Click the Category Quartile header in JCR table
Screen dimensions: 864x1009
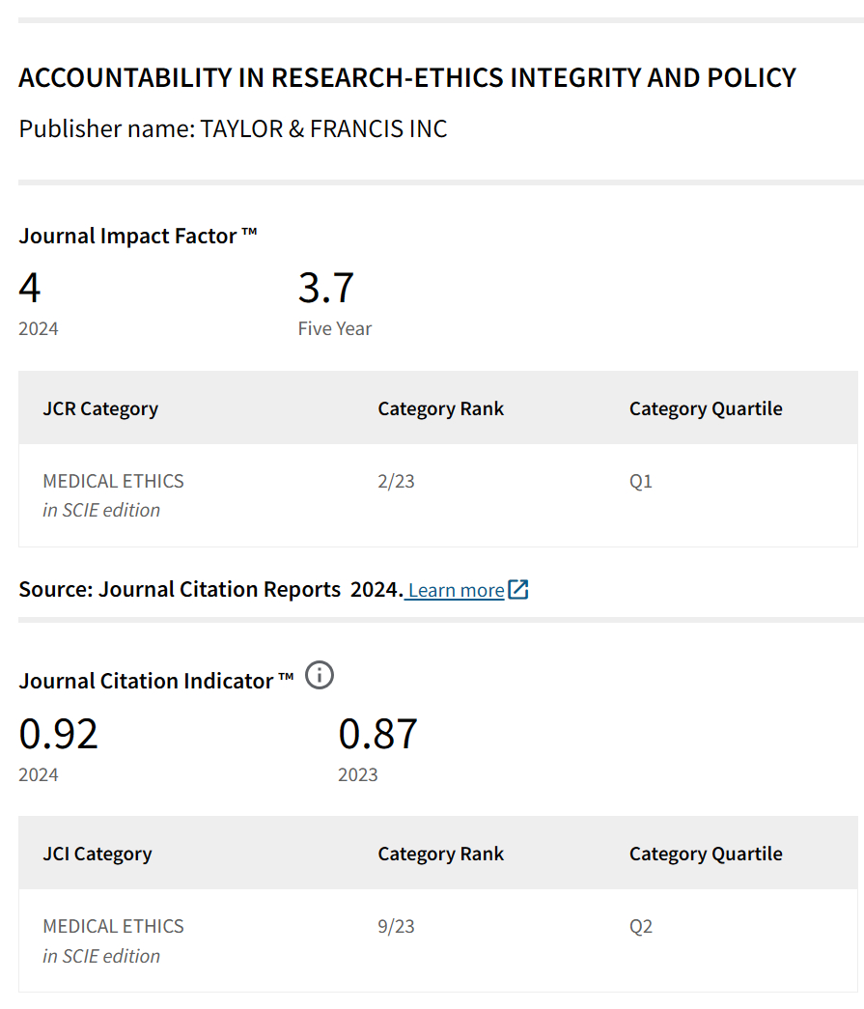(x=706, y=408)
